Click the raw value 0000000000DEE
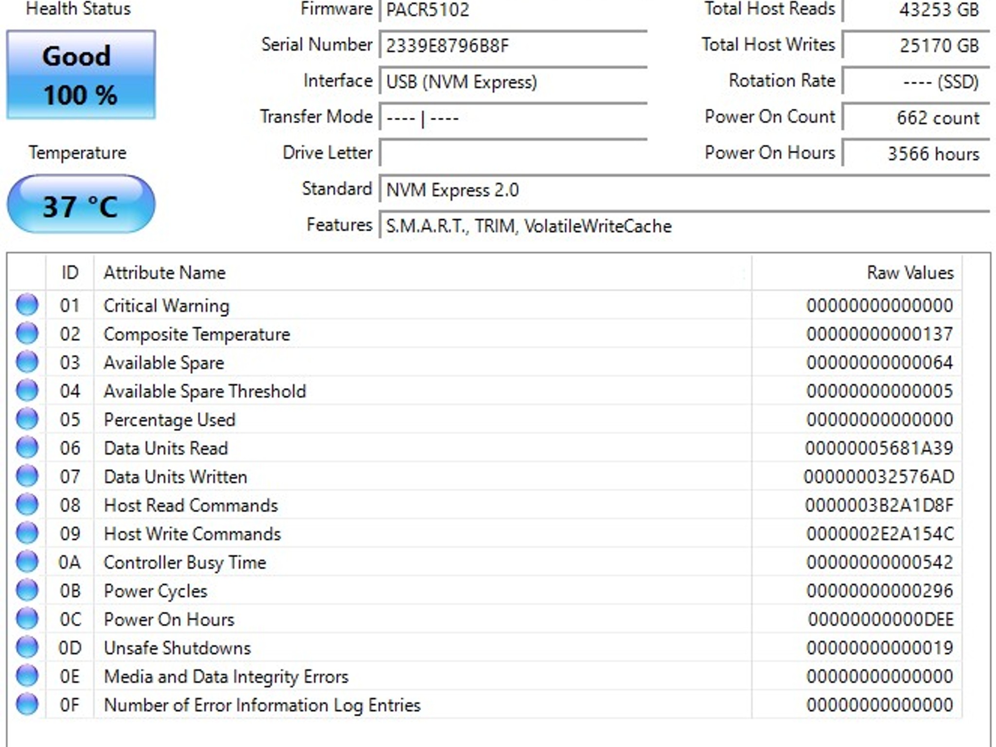 (x=881, y=620)
